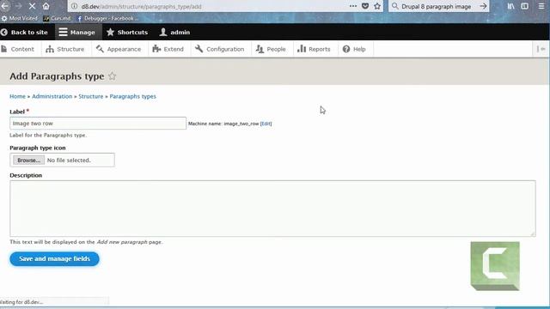This screenshot has width=550, height=309.
Task: Go back with browser back arrow
Action: click(x=5, y=6)
